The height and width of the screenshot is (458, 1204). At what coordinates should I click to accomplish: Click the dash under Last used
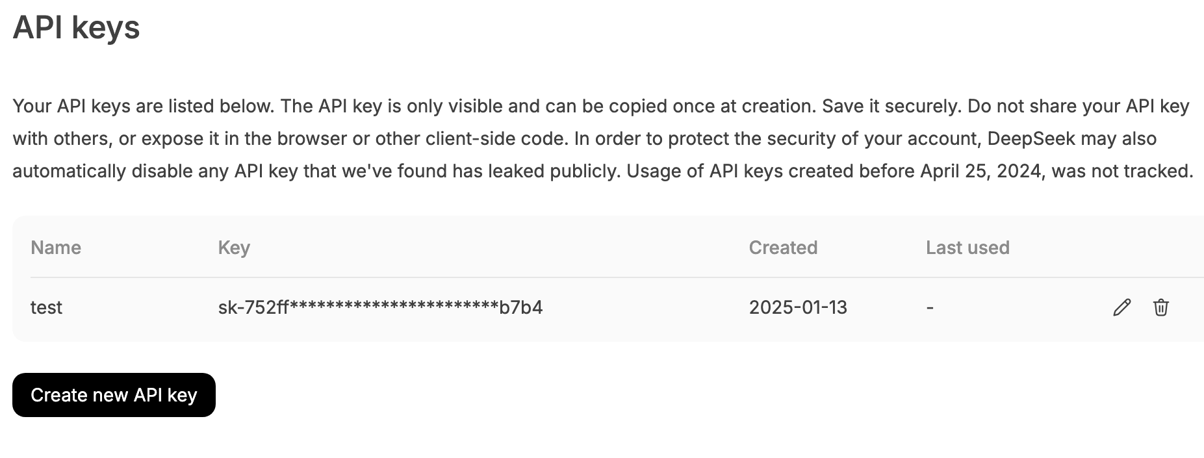(x=930, y=307)
